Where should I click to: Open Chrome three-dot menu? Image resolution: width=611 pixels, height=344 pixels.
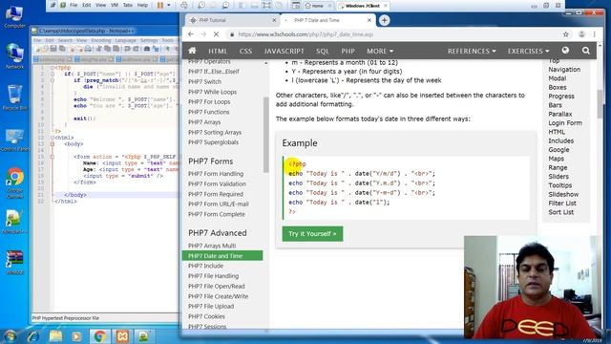pos(594,34)
